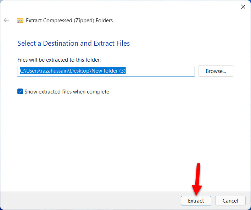Viewport: 251px width, 210px height.
Task: Close the extraction dialog with the X
Action: (243, 7)
